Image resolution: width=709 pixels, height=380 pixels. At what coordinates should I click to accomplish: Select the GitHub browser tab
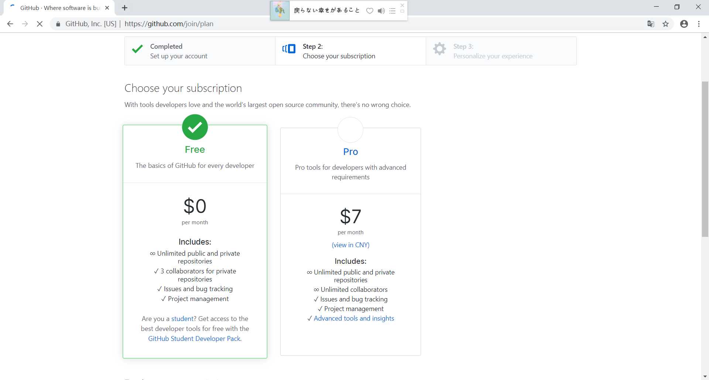[x=59, y=8]
